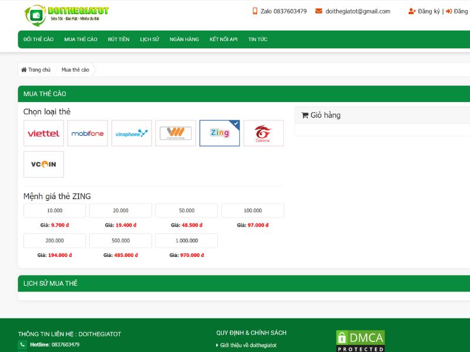Click the price 97.000 đ text
Screen dimensions: 470x352
pyautogui.click(x=258, y=225)
